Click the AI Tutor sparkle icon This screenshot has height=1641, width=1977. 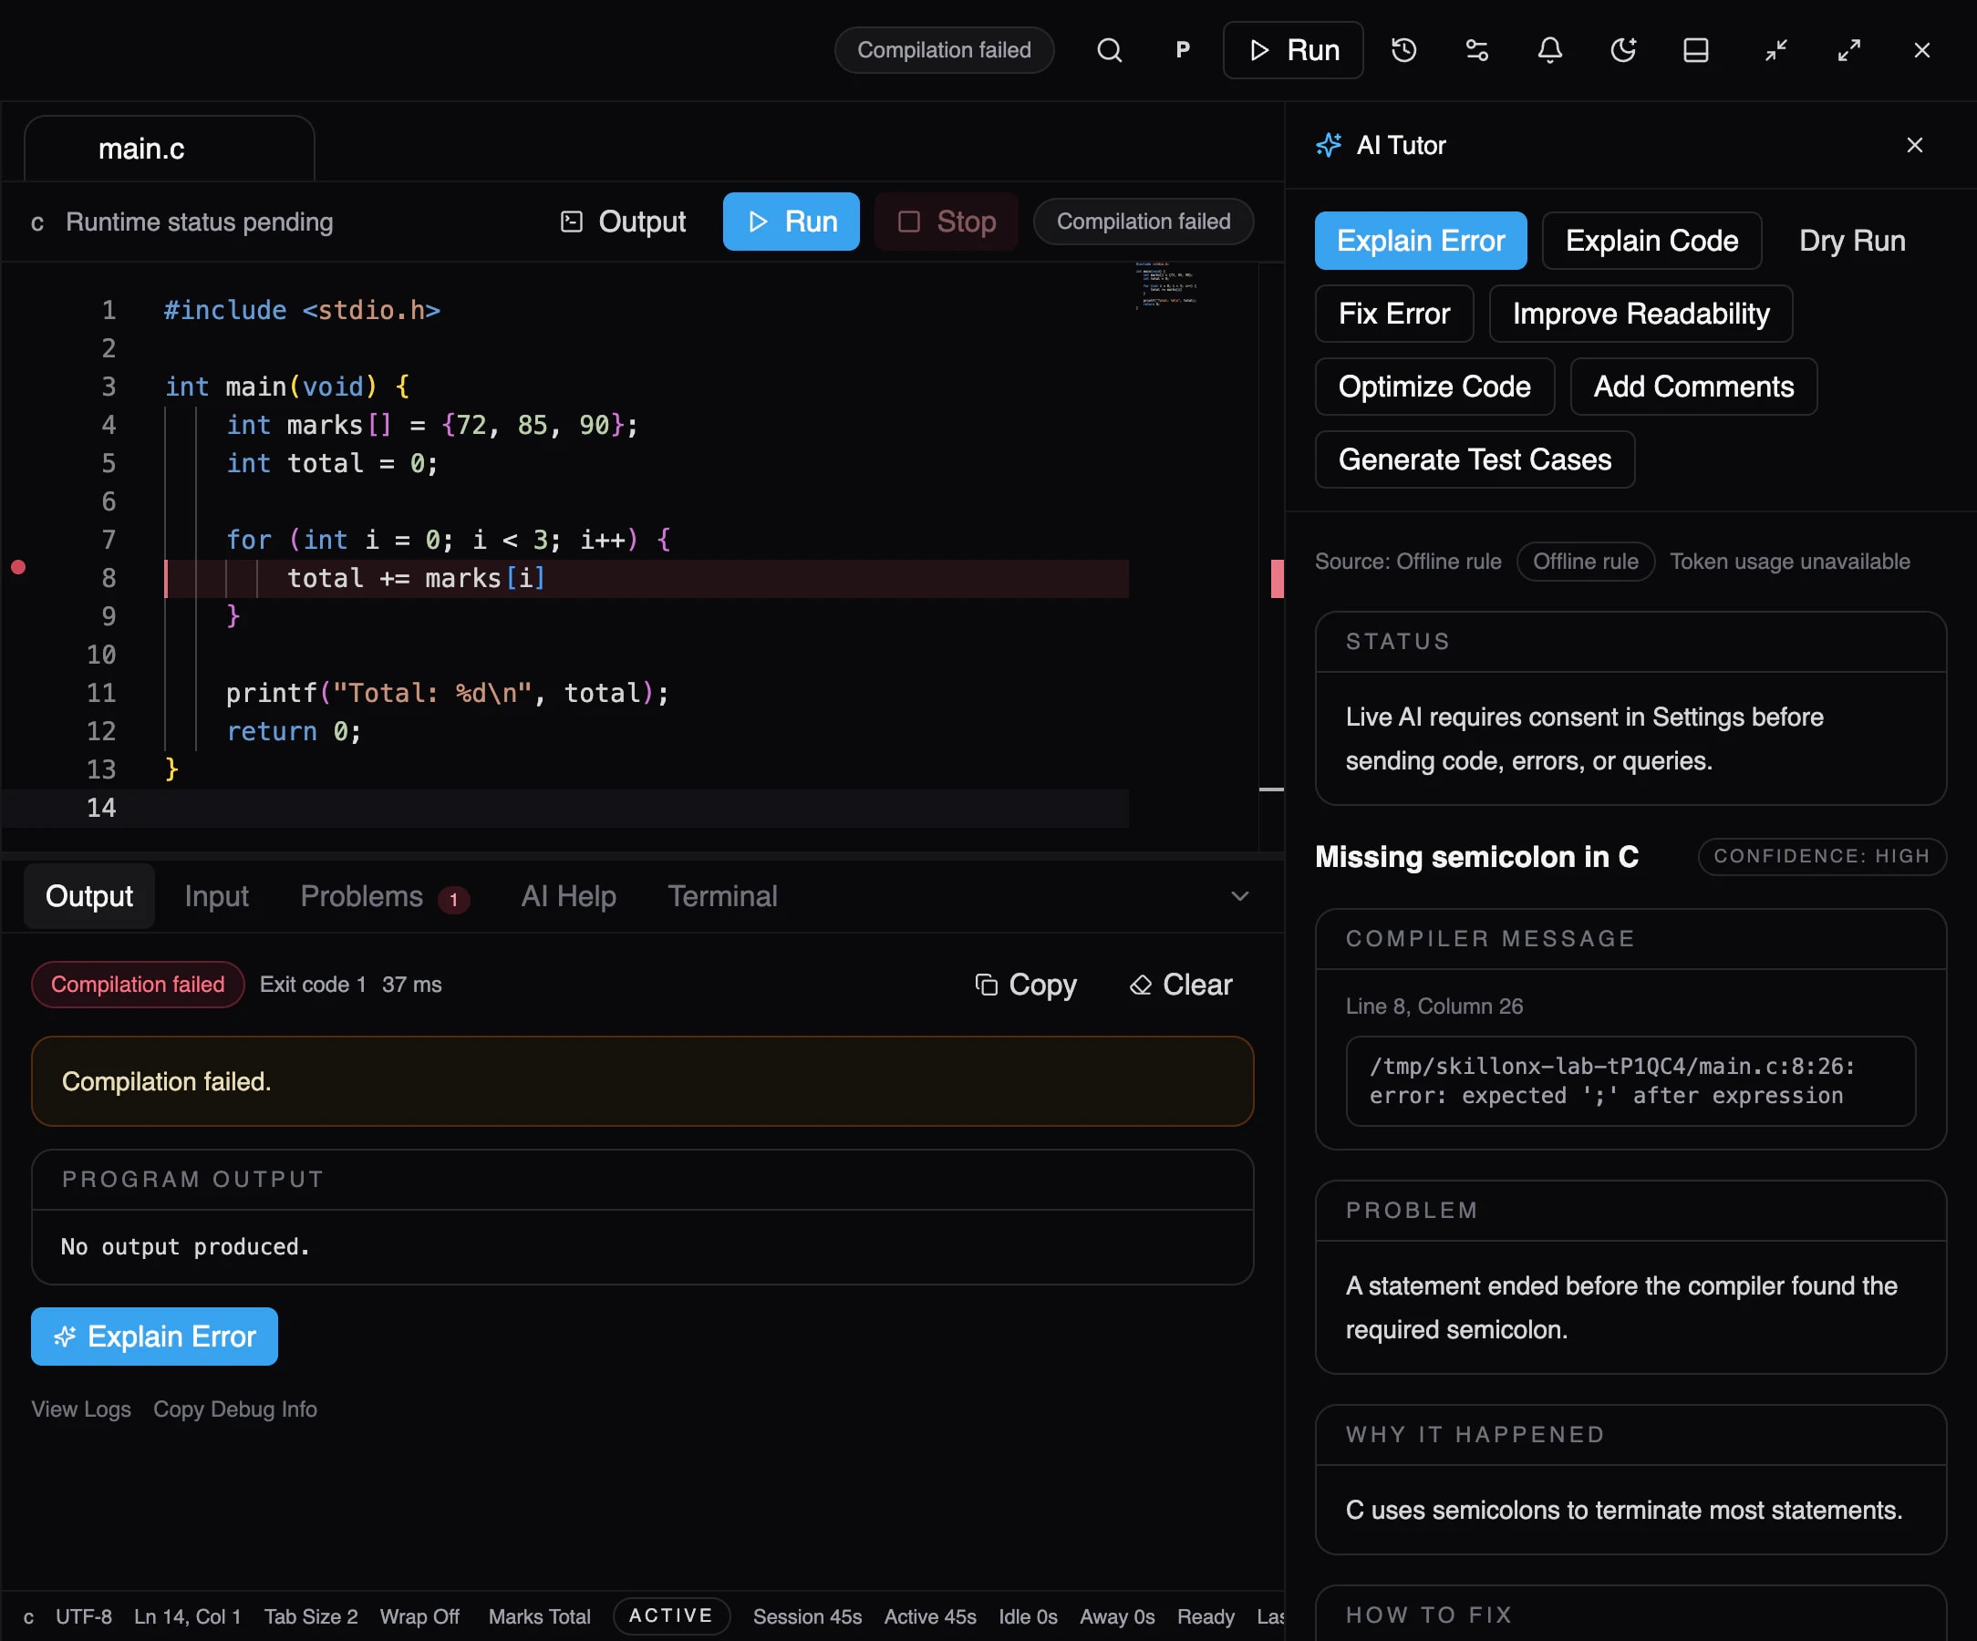pos(1329,145)
